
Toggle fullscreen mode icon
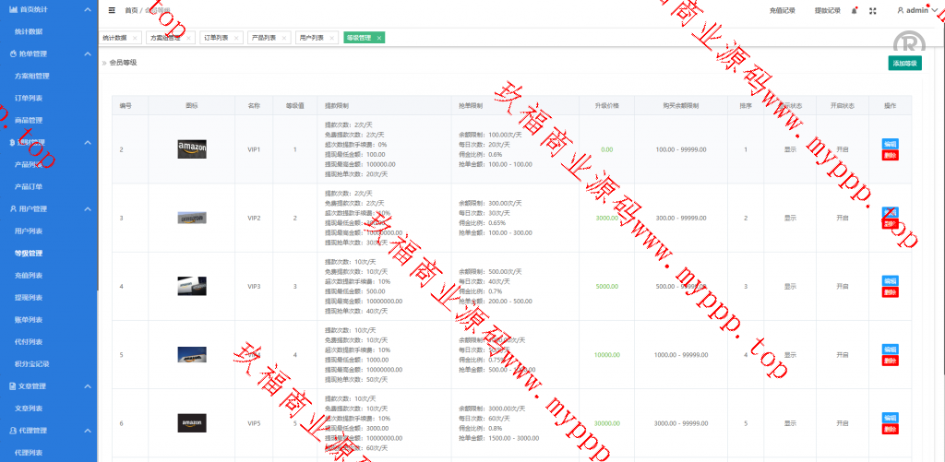point(873,10)
